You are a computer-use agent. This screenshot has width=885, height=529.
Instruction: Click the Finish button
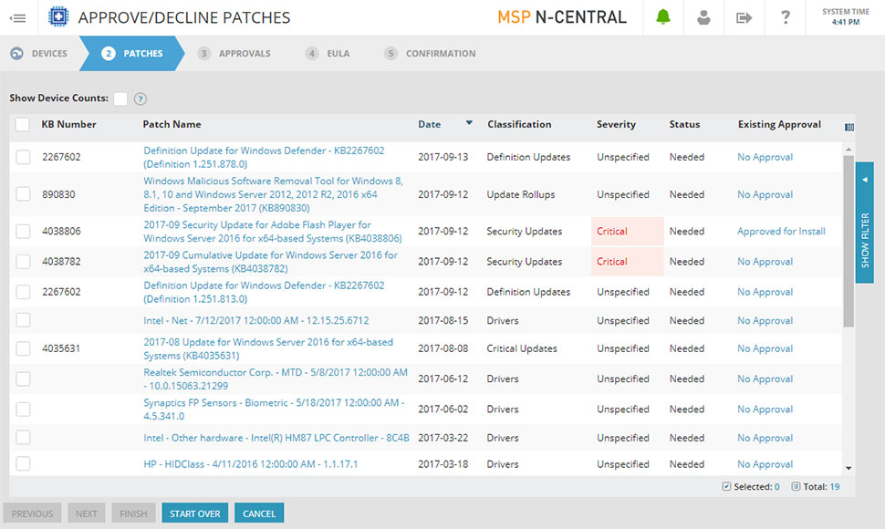tap(133, 513)
